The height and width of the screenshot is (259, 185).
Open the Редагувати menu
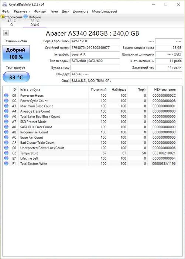point(22,11)
